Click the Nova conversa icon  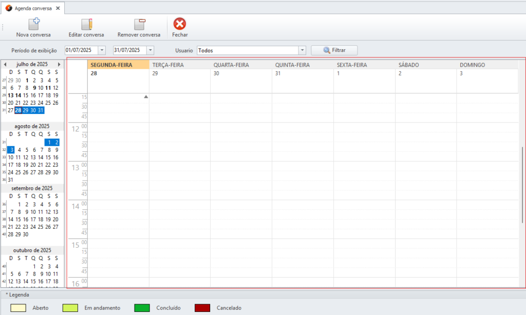tap(33, 24)
